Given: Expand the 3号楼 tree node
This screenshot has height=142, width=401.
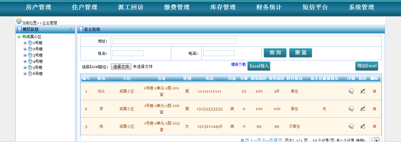Looking at the screenshot, I should tap(25, 55).
